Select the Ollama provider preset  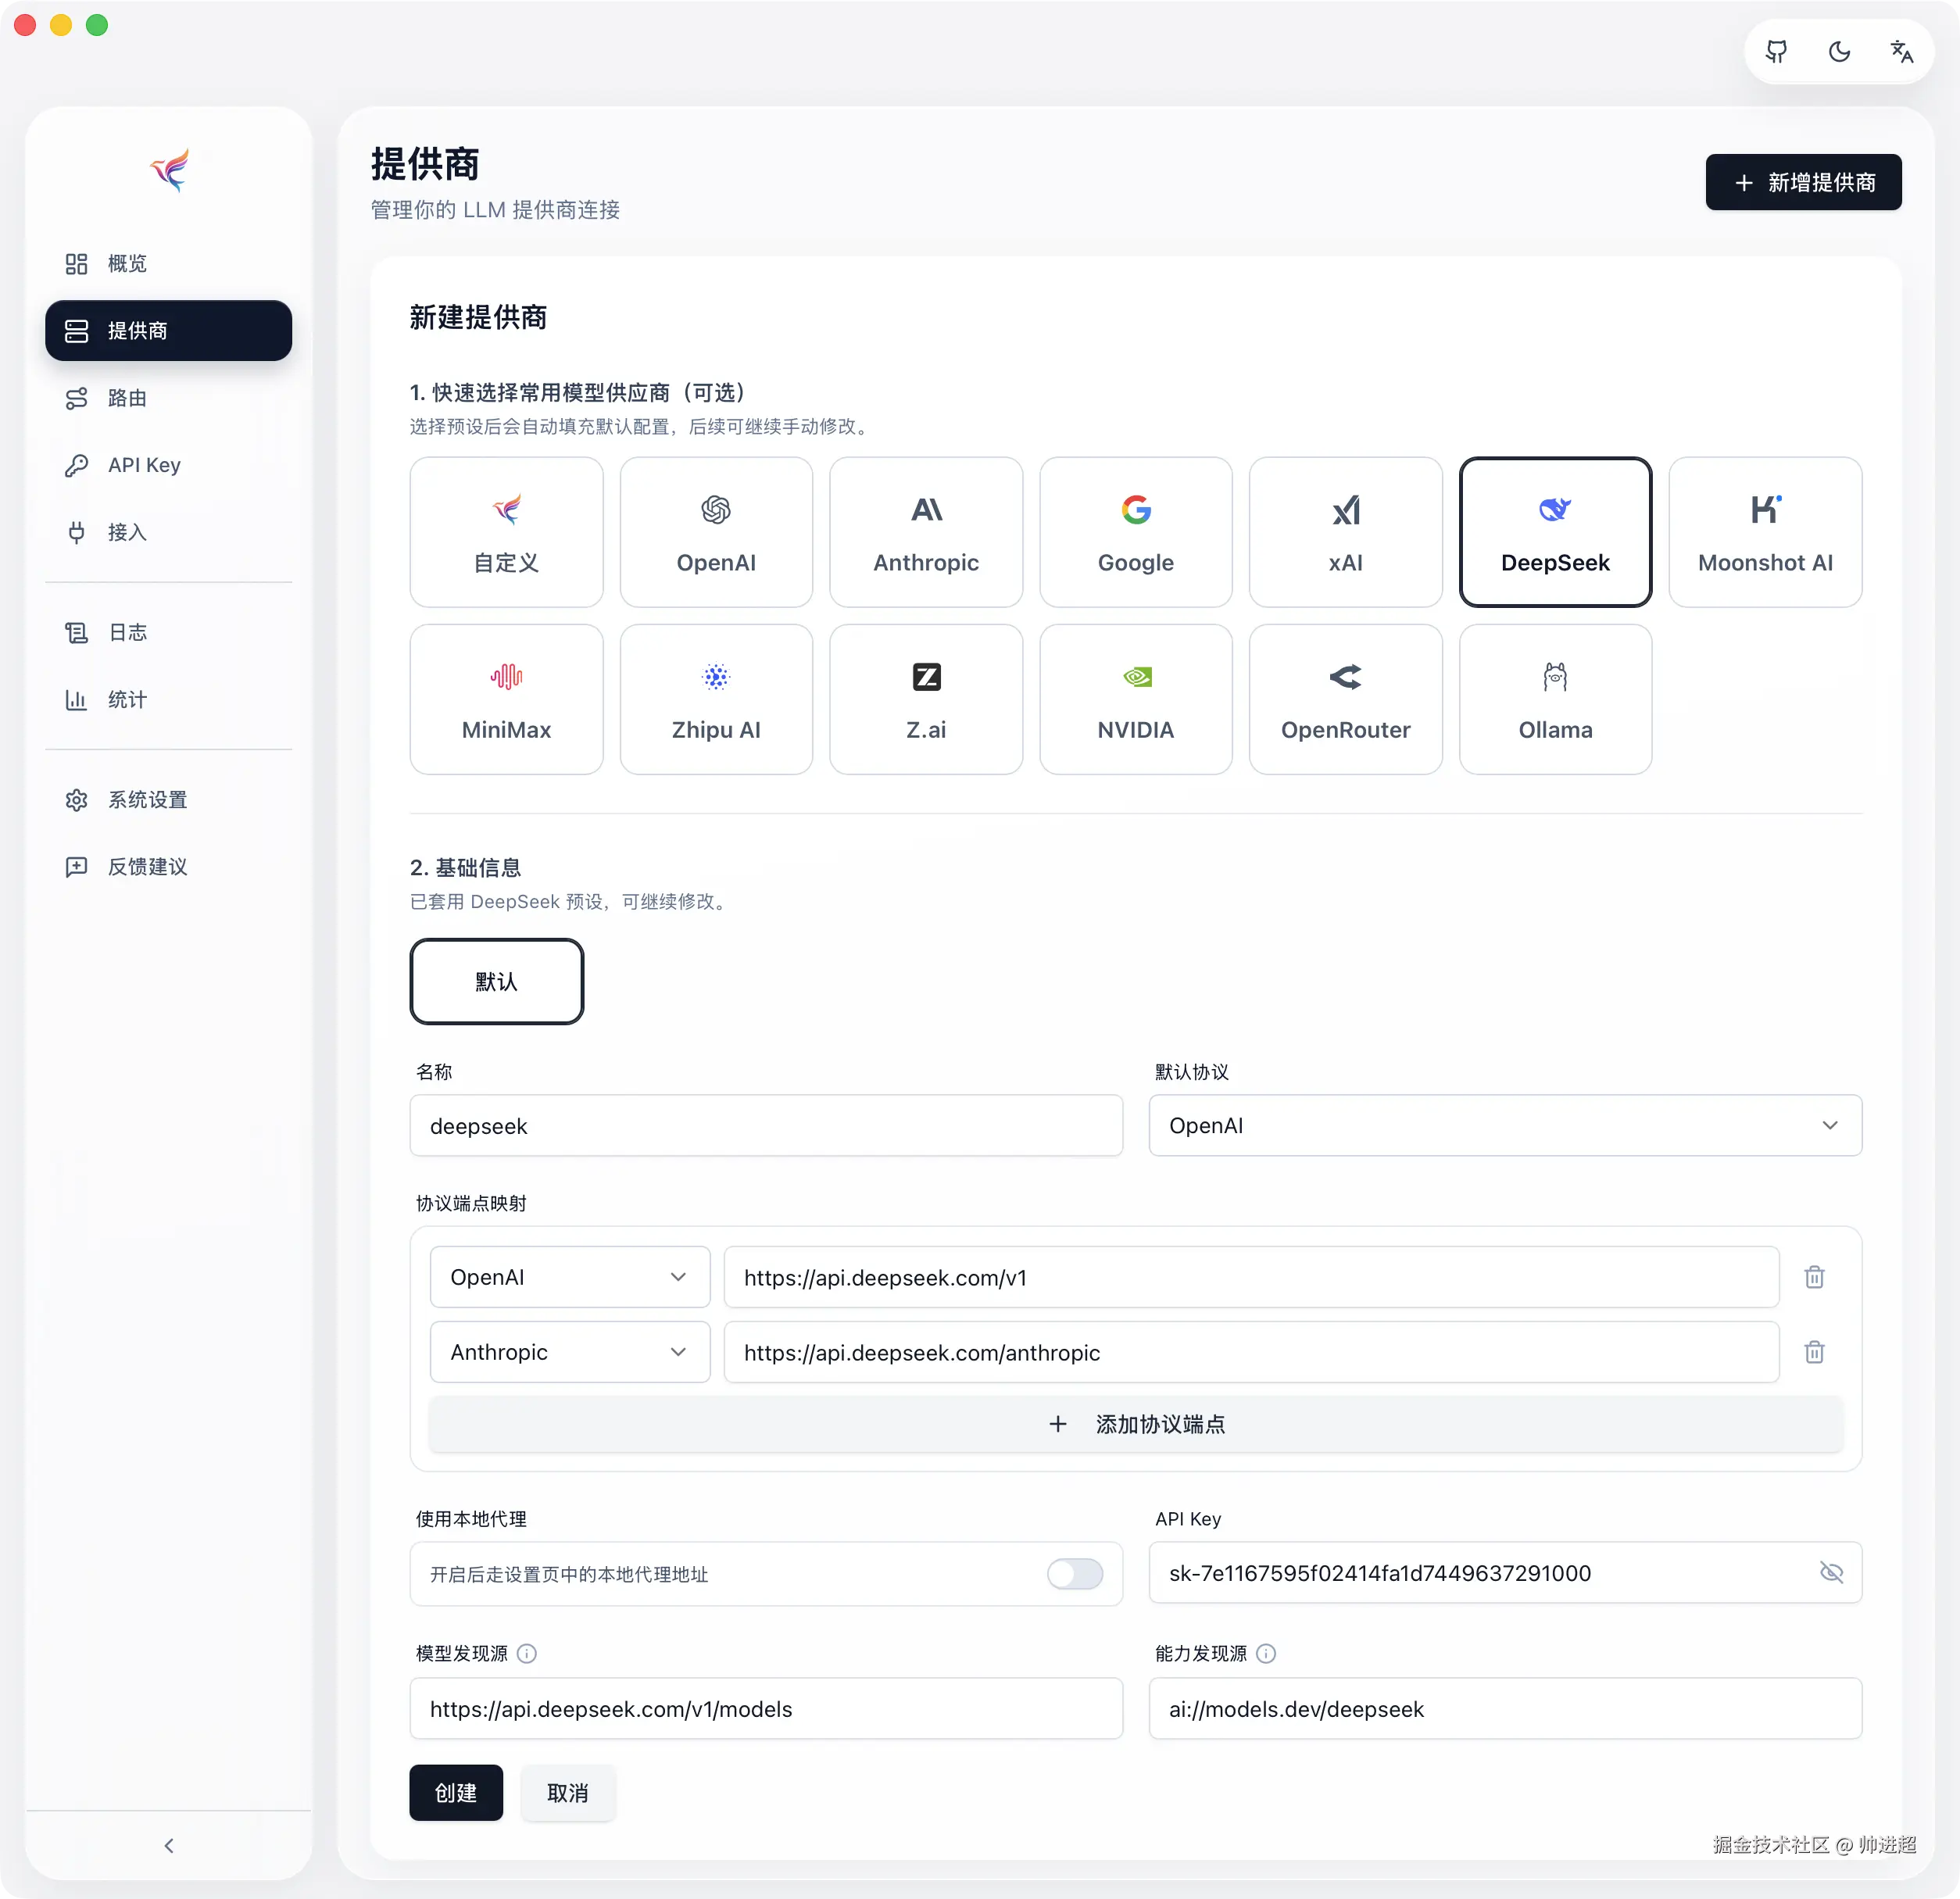1555,699
